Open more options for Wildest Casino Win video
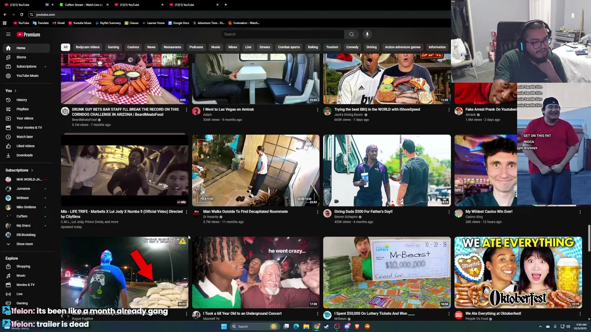Image resolution: width=591 pixels, height=332 pixels. tap(580, 212)
